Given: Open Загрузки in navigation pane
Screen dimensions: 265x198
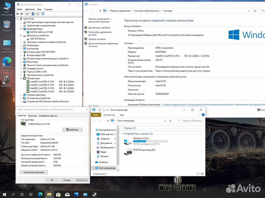Looking at the screenshot, I should [103, 138].
